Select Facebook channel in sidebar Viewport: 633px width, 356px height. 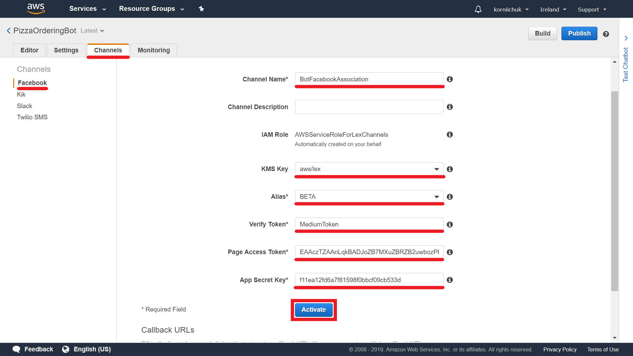pyautogui.click(x=32, y=83)
